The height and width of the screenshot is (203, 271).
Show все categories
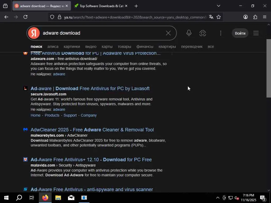click(211, 47)
